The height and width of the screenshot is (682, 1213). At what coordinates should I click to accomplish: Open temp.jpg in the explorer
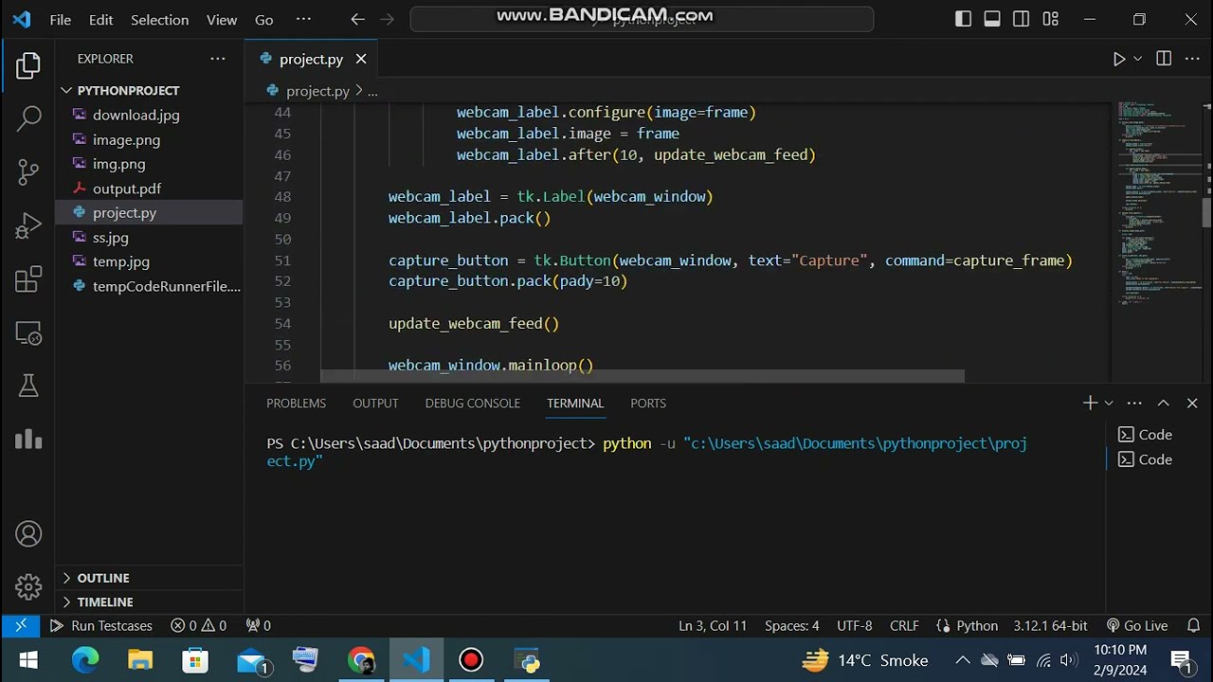[x=120, y=261]
